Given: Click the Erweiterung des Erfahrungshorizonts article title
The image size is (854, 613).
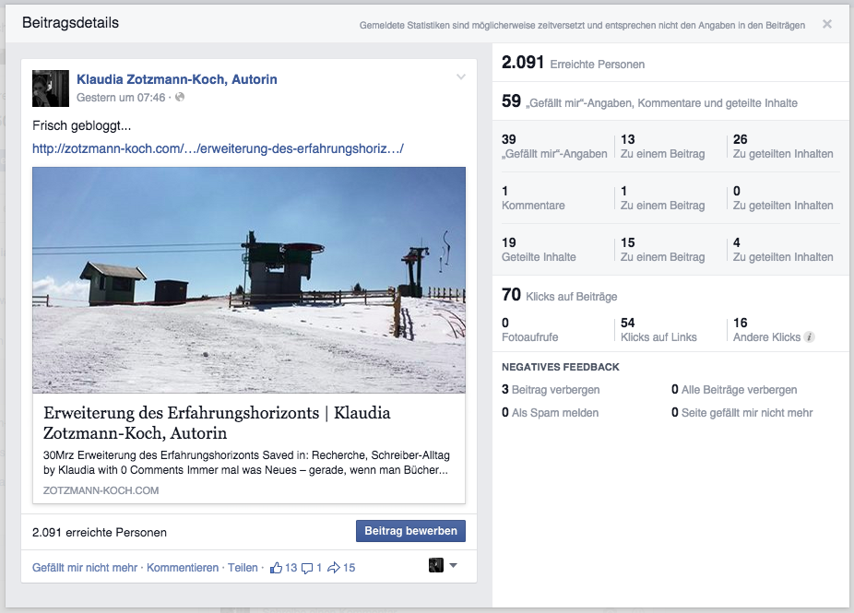Looking at the screenshot, I should (217, 422).
